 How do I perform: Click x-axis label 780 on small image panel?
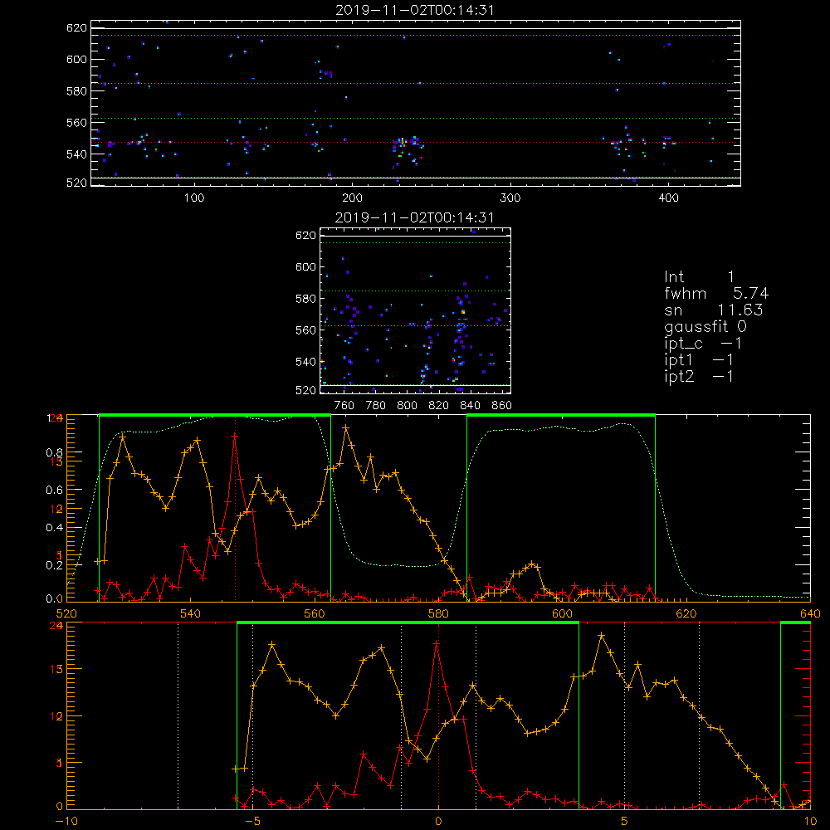pyautogui.click(x=376, y=405)
